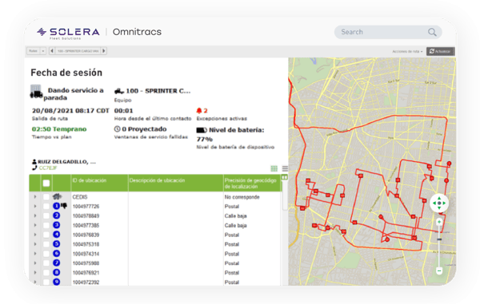Expand row 1004975318
Viewport: 480px width, 304px height.
[x=35, y=244]
